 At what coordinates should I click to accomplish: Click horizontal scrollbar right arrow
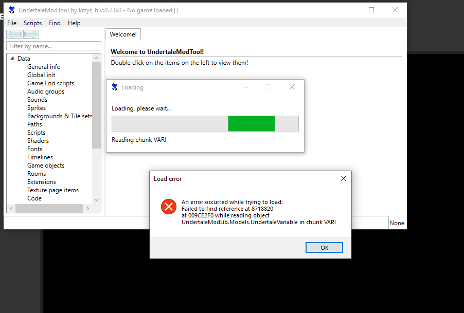tap(87, 208)
